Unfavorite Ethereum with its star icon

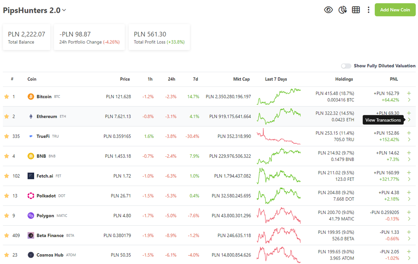pos(6,116)
